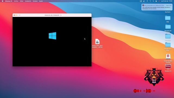Click the Windows logo in installer window
The height and width of the screenshot is (98, 174).
[x=52, y=36]
